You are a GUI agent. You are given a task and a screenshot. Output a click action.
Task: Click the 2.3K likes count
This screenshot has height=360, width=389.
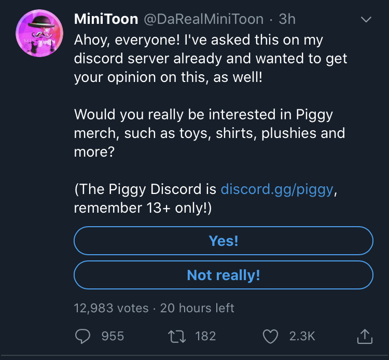point(302,336)
